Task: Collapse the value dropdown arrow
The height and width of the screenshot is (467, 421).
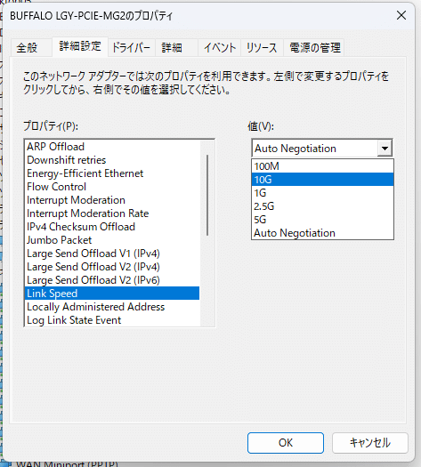Action: tap(385, 149)
